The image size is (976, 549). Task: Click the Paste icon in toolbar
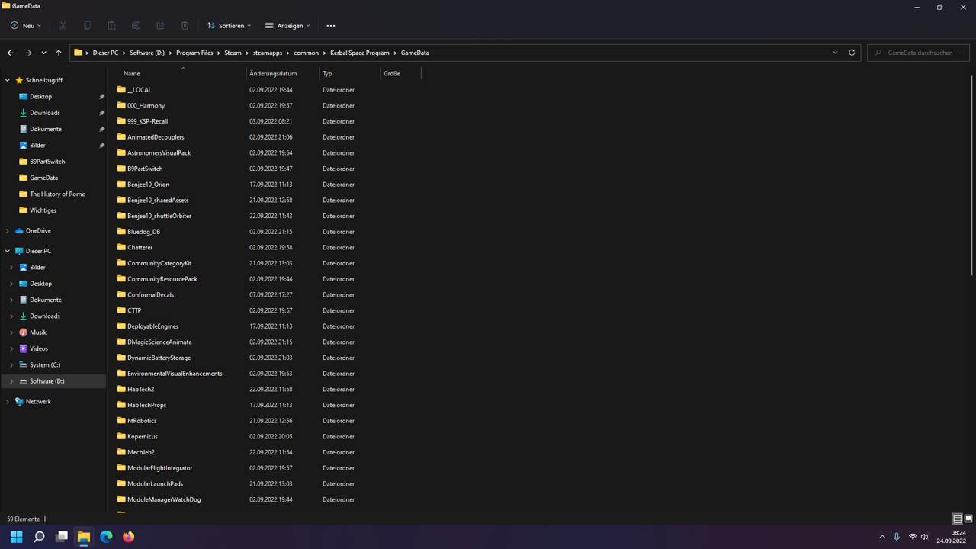(x=111, y=25)
